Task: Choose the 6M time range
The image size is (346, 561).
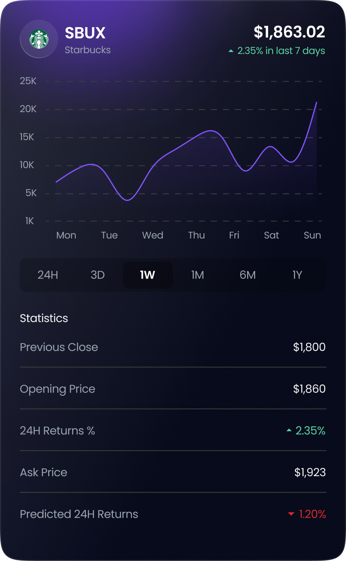Action: [248, 275]
